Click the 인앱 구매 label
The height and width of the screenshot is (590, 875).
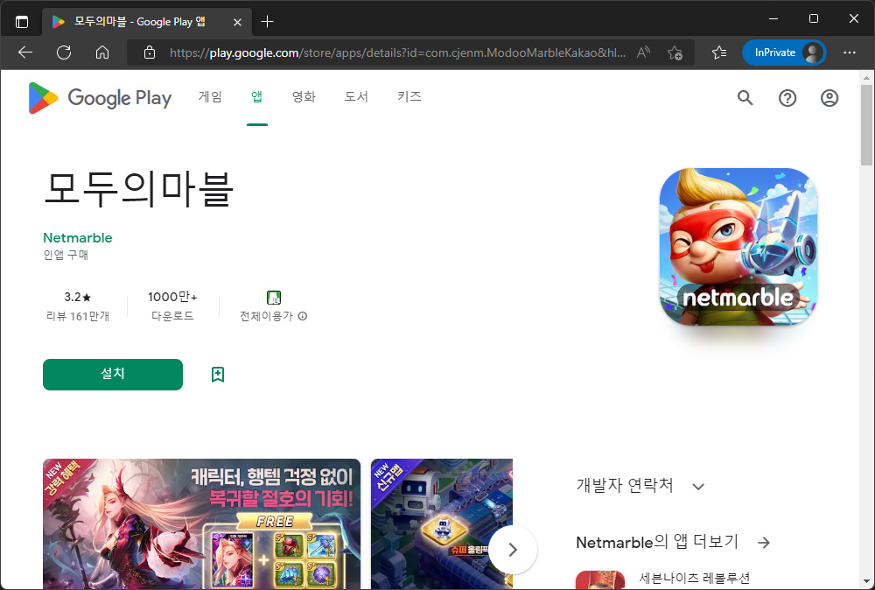click(66, 255)
